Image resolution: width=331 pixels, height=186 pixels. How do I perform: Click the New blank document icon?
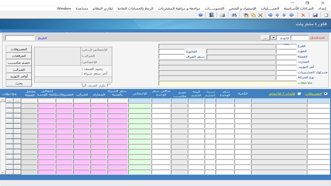(x=326, y=15)
